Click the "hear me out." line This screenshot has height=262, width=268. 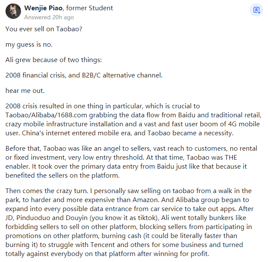coord(24,90)
